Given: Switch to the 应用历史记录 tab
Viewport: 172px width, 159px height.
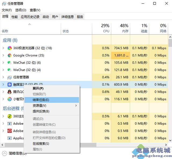Looking at the screenshot, I should [30, 17].
